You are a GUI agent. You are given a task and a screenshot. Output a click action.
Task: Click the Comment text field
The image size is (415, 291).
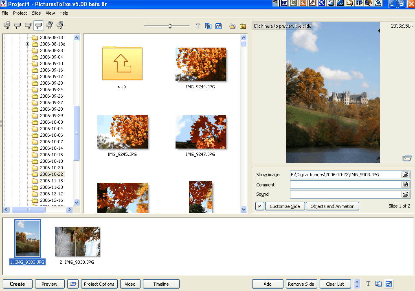pyautogui.click(x=345, y=184)
